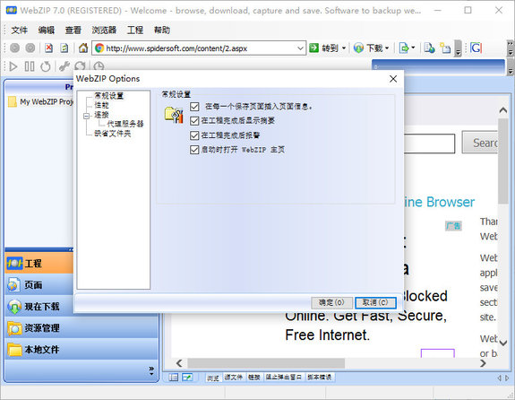This screenshot has height=400, width=515.
Task: Click the globe icon beside 下载
Action: (x=358, y=48)
